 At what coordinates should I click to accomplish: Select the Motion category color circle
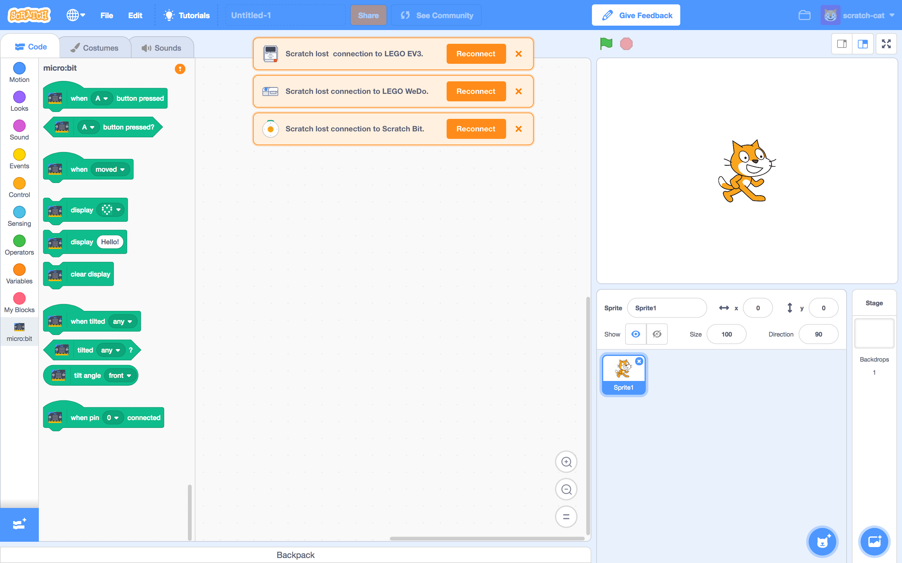point(19,68)
